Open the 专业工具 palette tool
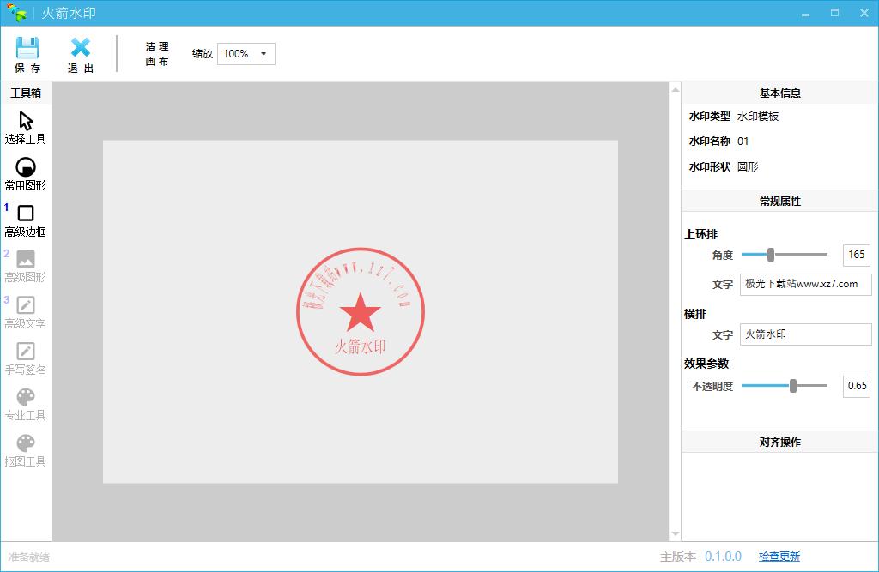The height and width of the screenshot is (572, 879). 26,398
